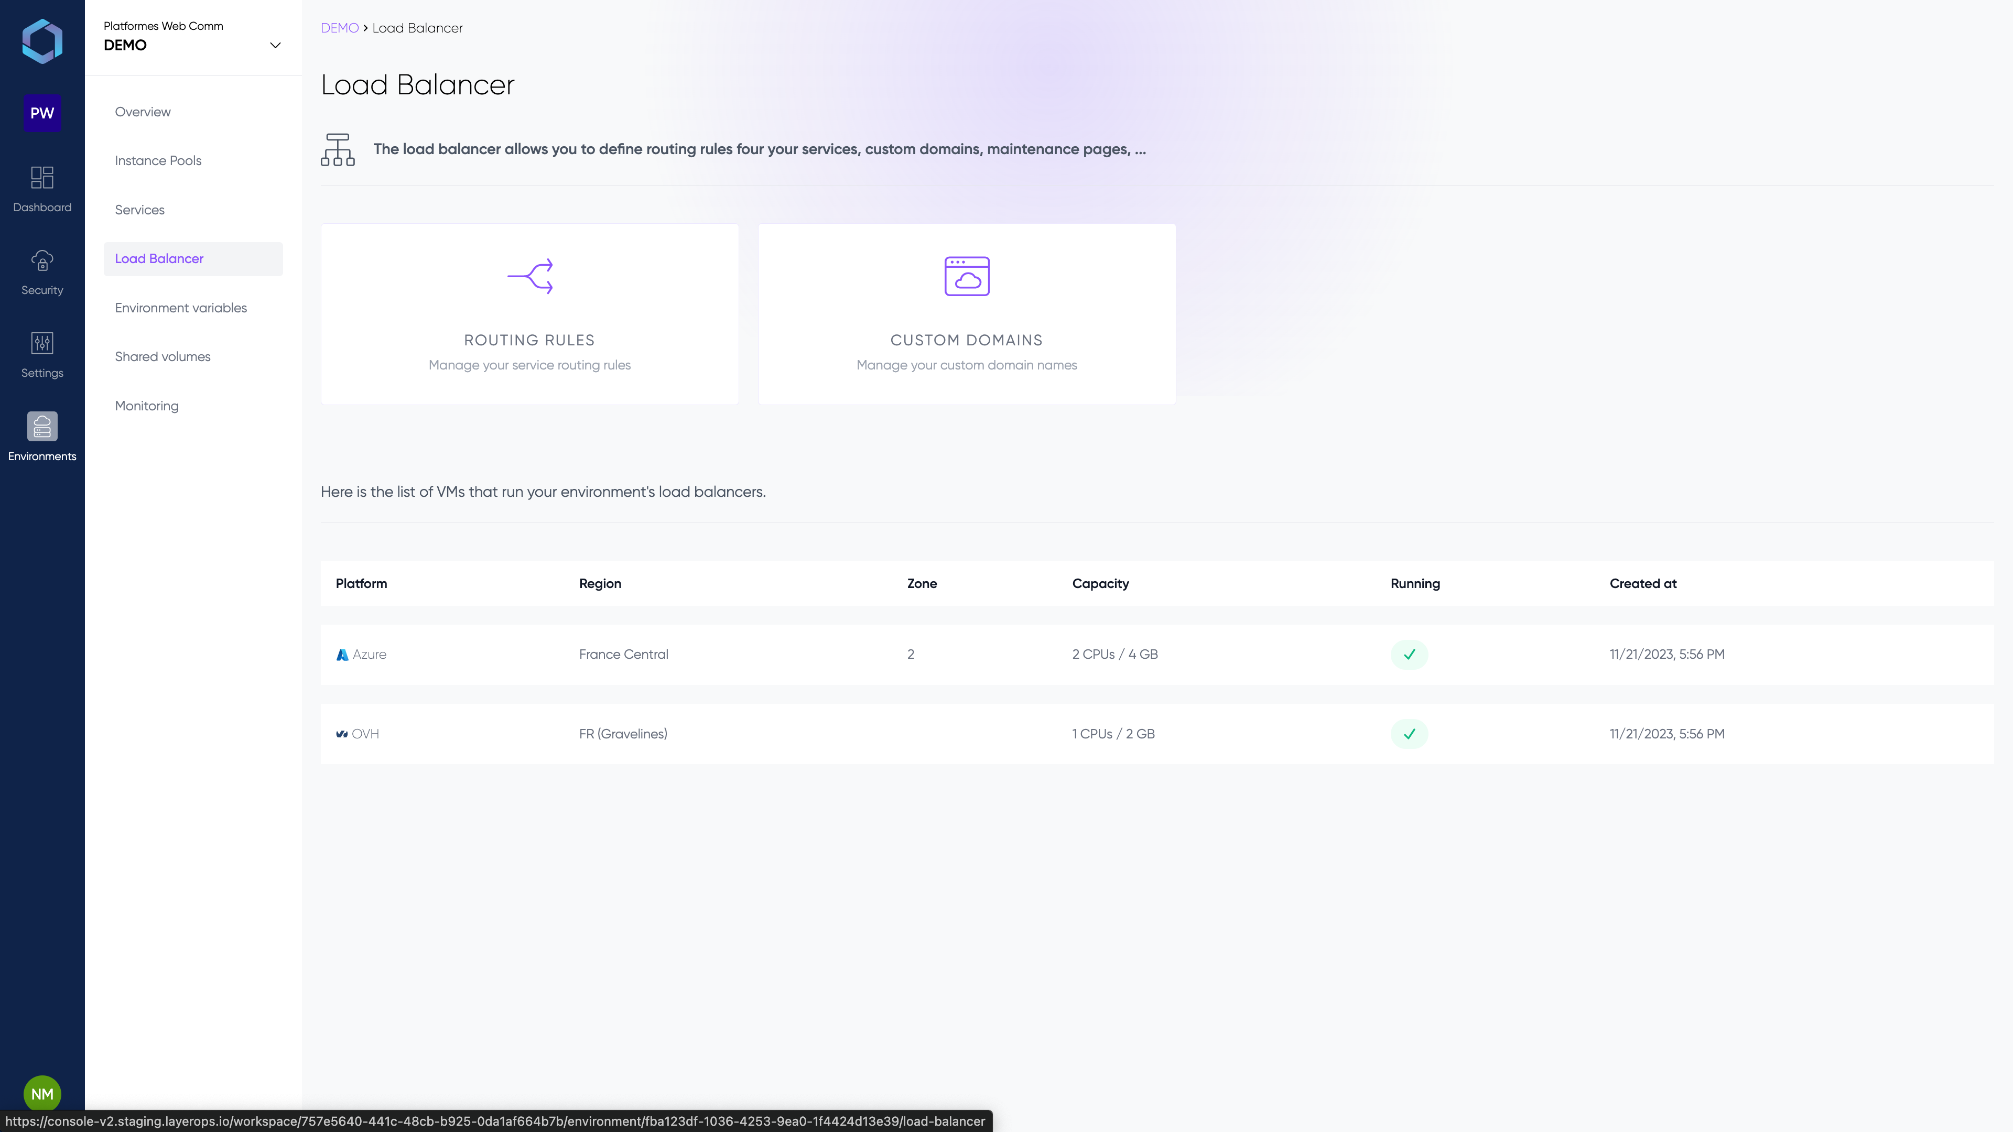Select the Azure platform name
Image resolution: width=2013 pixels, height=1132 pixels.
[x=370, y=655]
